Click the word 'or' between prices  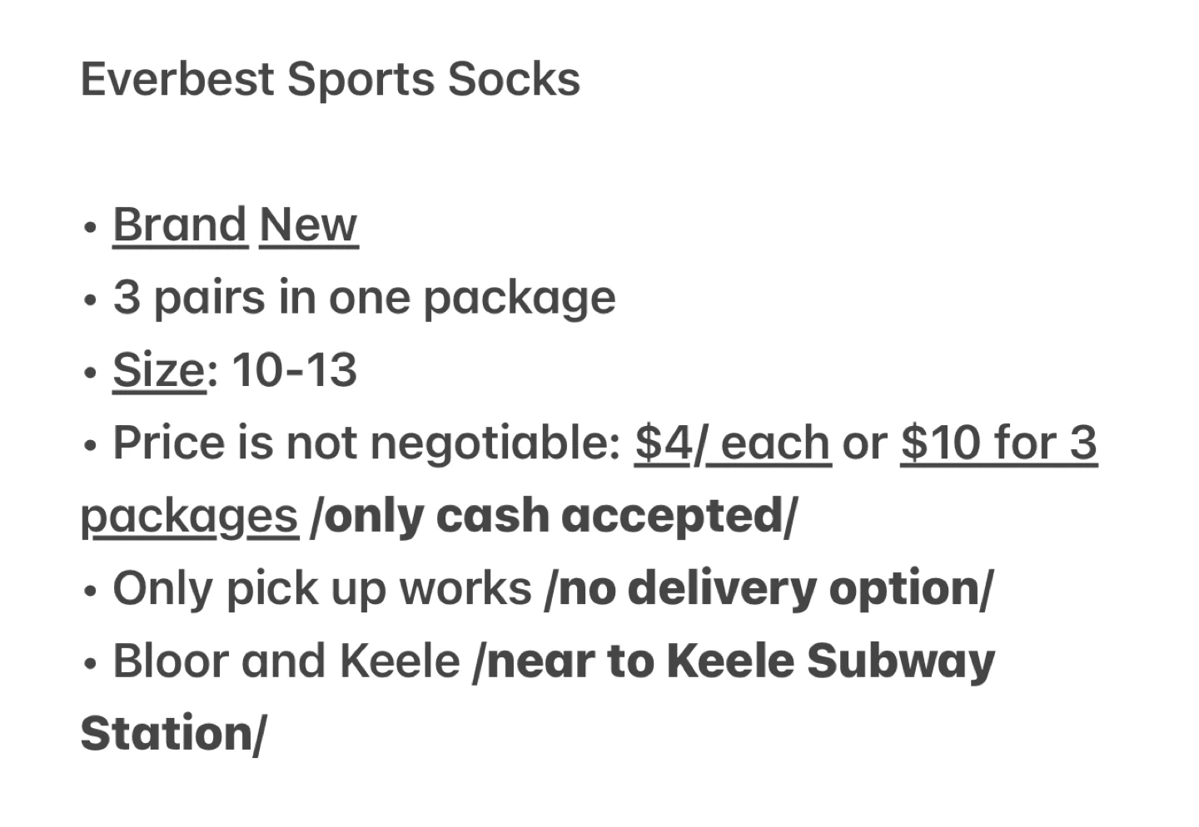pos(865,444)
